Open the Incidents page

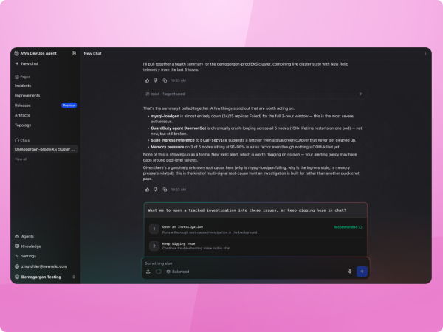[23, 86]
